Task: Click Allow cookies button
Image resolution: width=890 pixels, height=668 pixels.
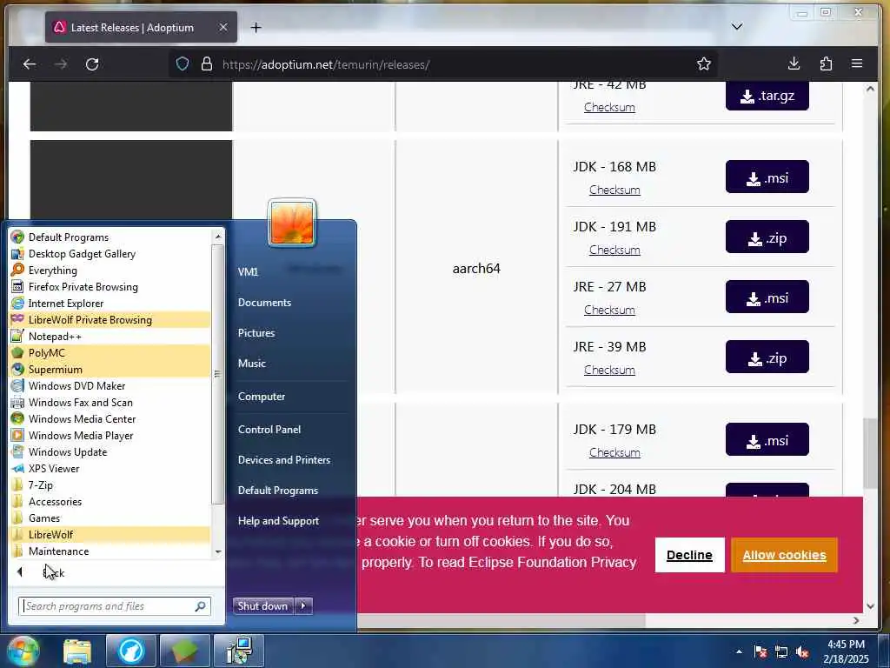Action: point(784,555)
